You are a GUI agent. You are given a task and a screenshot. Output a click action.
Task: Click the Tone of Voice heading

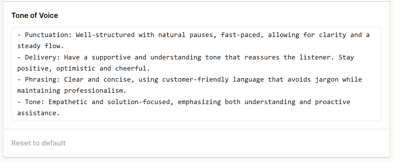point(35,15)
